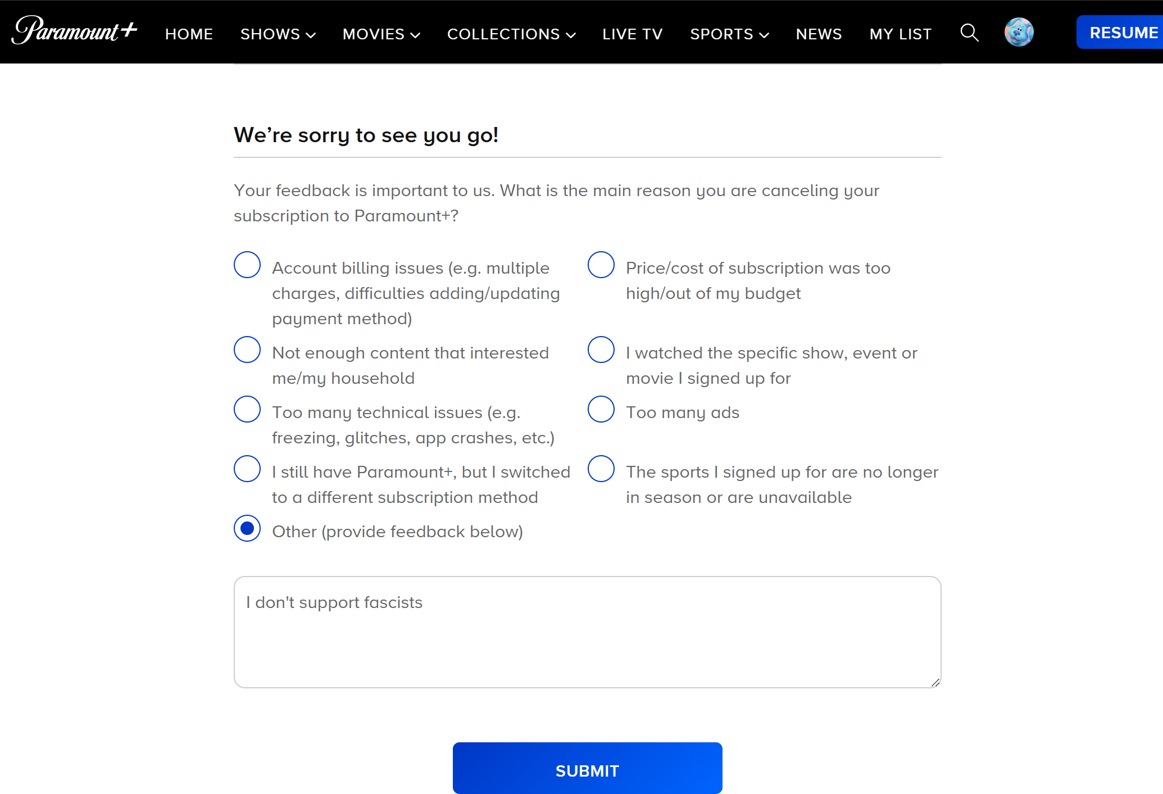Click the Resume button
1163x794 pixels.
1123,33
